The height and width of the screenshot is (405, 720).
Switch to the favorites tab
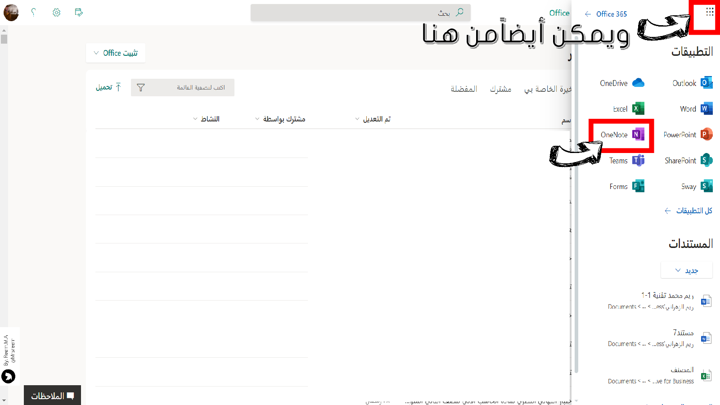click(x=463, y=89)
